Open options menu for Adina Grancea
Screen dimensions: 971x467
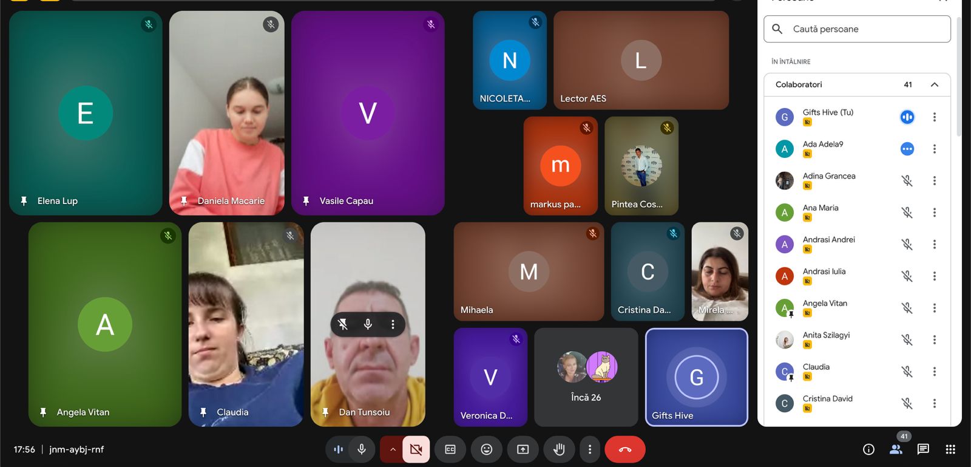[934, 180]
